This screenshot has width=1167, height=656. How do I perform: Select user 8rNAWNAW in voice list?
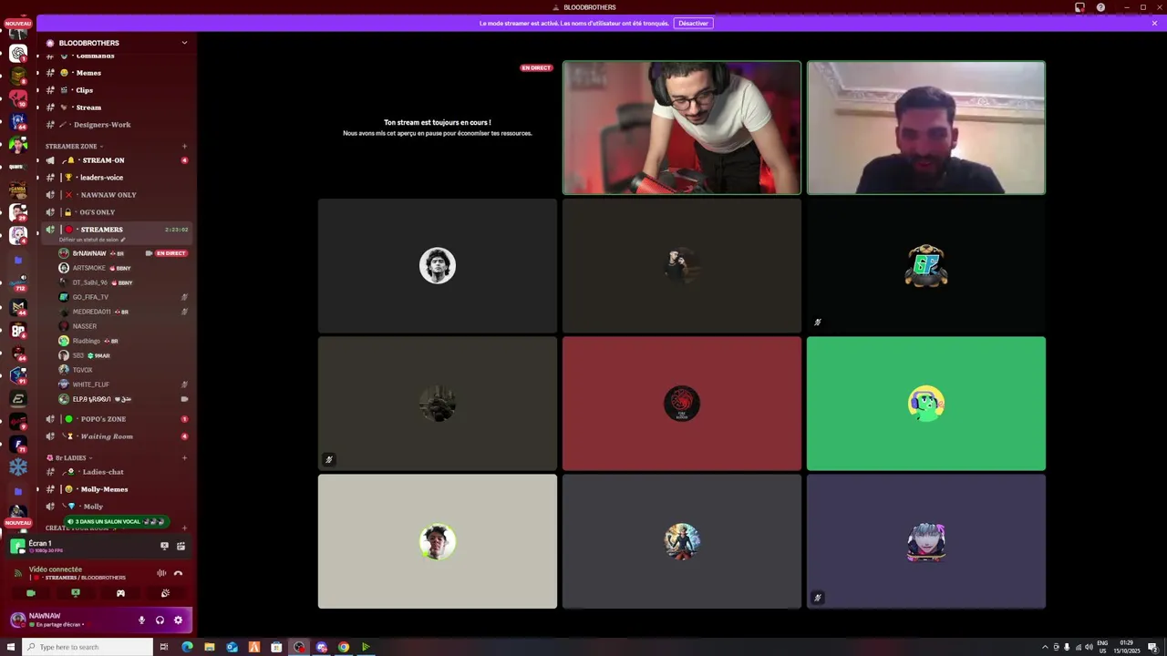point(123,253)
